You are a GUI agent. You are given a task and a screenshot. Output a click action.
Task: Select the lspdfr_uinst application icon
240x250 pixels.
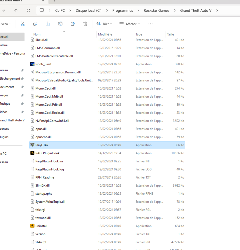pyautogui.click(x=32, y=64)
